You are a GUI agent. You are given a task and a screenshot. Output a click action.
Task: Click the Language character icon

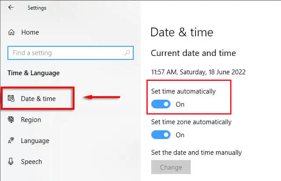(x=11, y=140)
